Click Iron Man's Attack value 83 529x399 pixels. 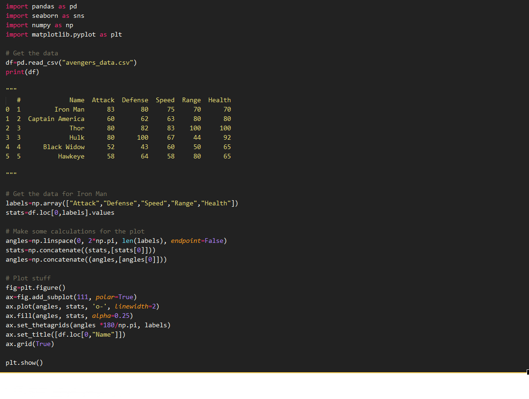coord(111,110)
